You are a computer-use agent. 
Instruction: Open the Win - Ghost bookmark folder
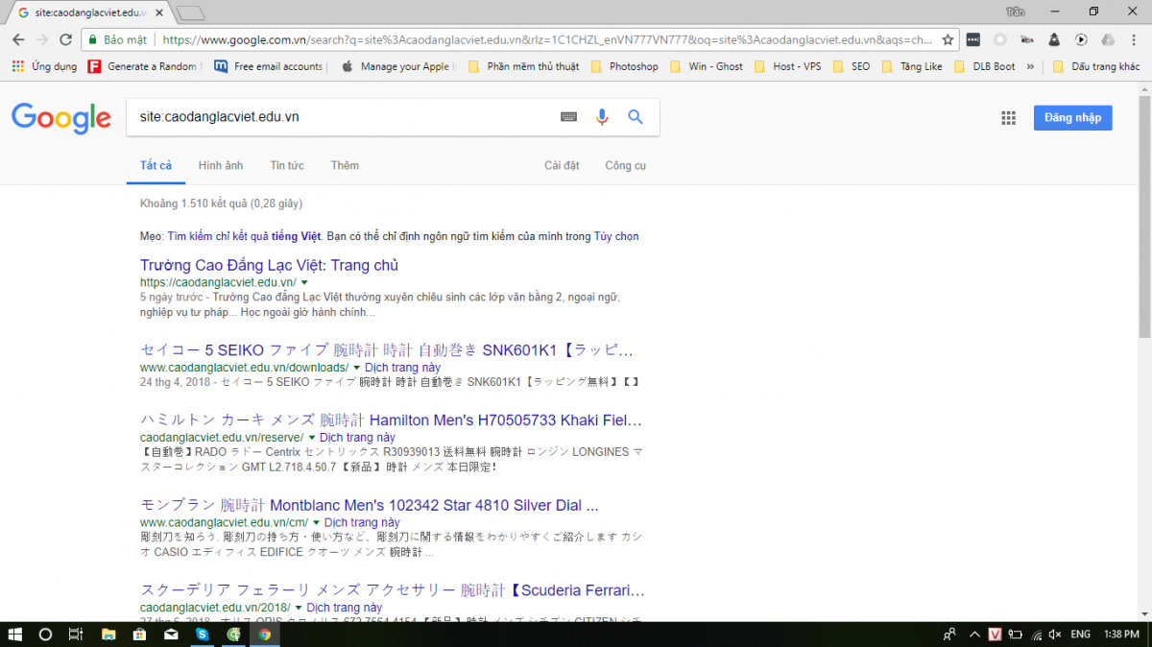click(x=707, y=66)
